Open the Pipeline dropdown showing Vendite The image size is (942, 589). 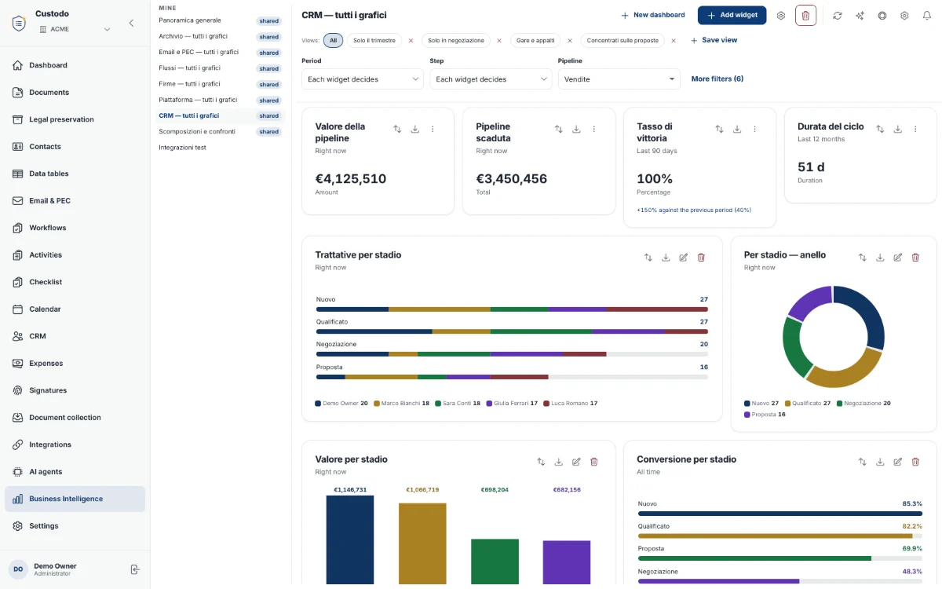[619, 79]
